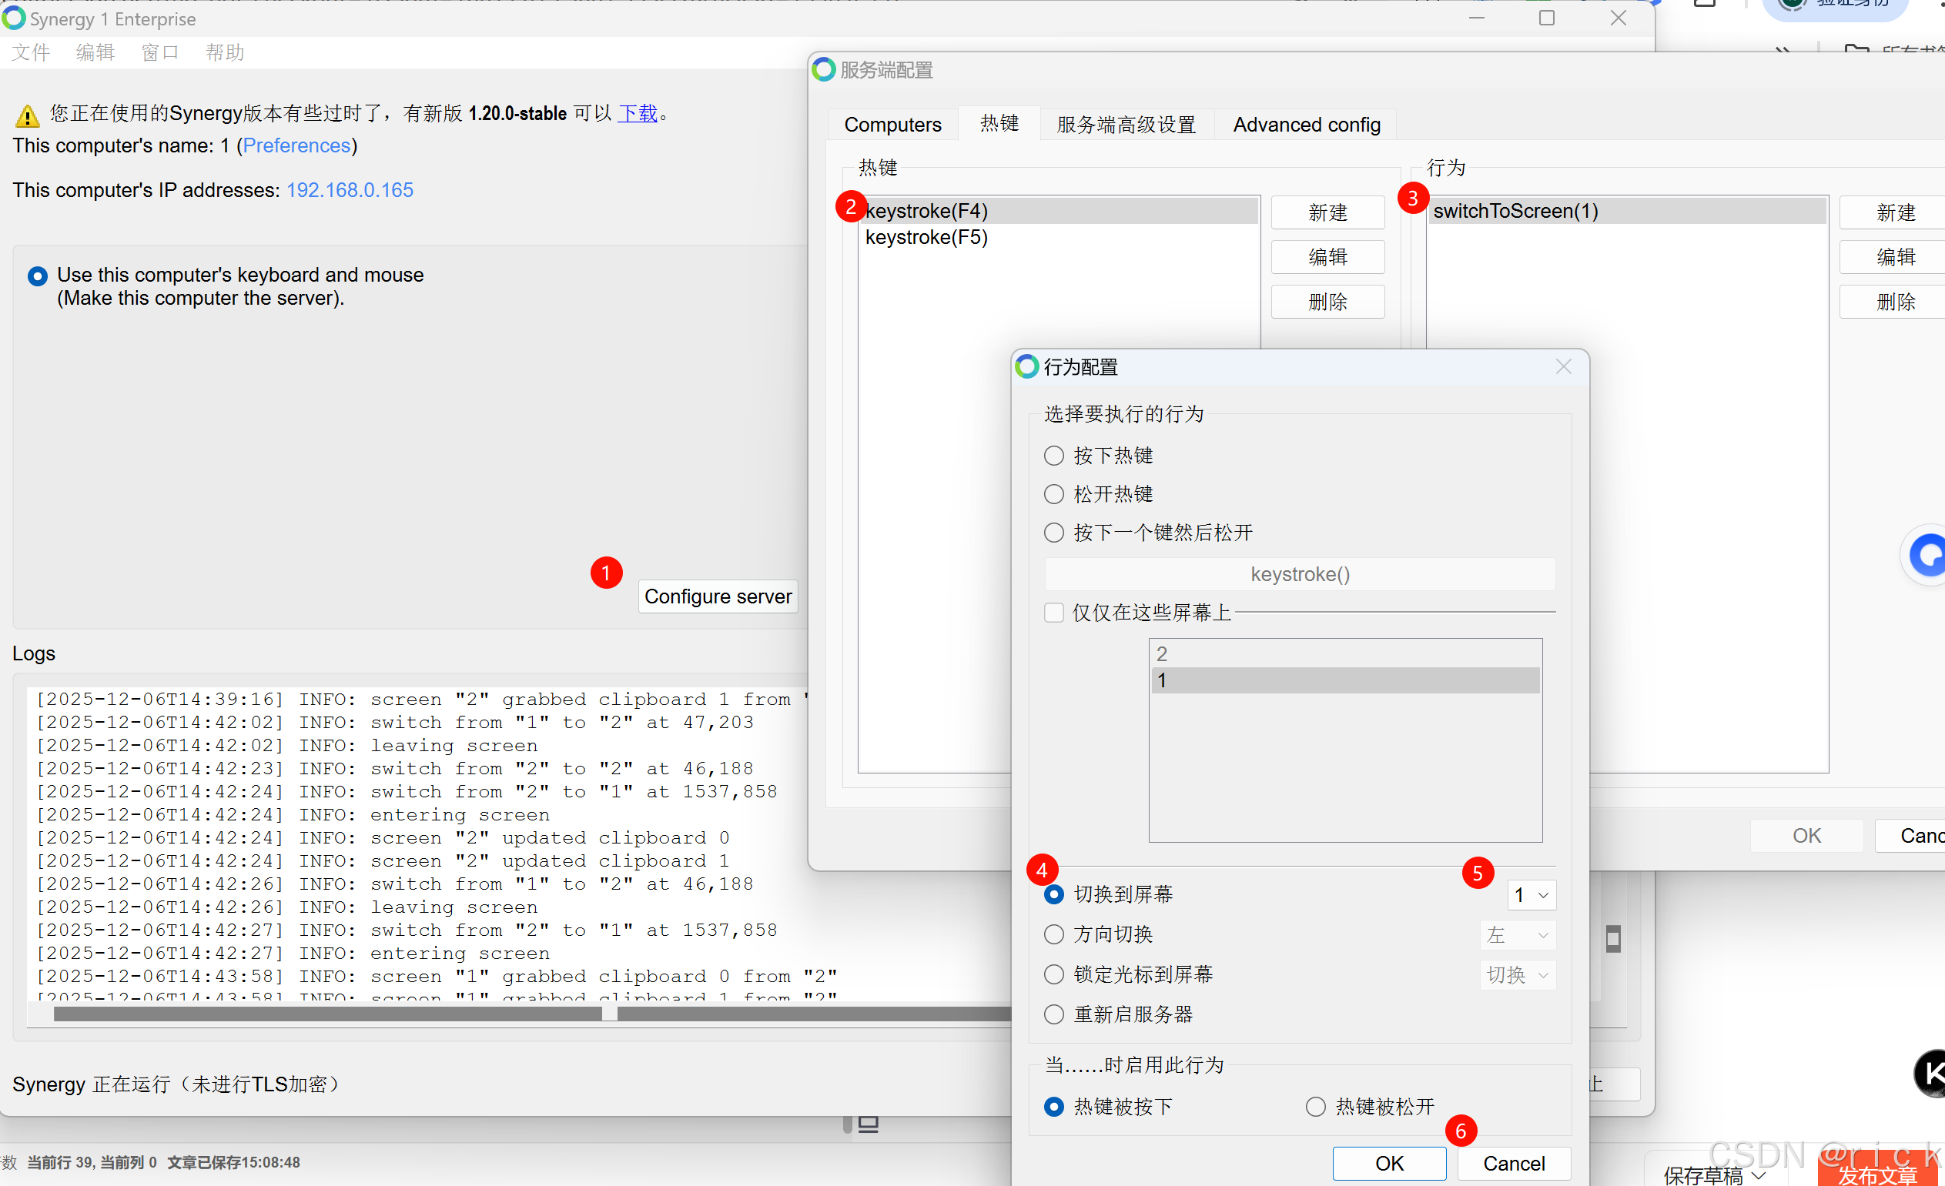The height and width of the screenshot is (1186, 1945).
Task: Click the yellow update warning triangle icon
Action: click(27, 116)
